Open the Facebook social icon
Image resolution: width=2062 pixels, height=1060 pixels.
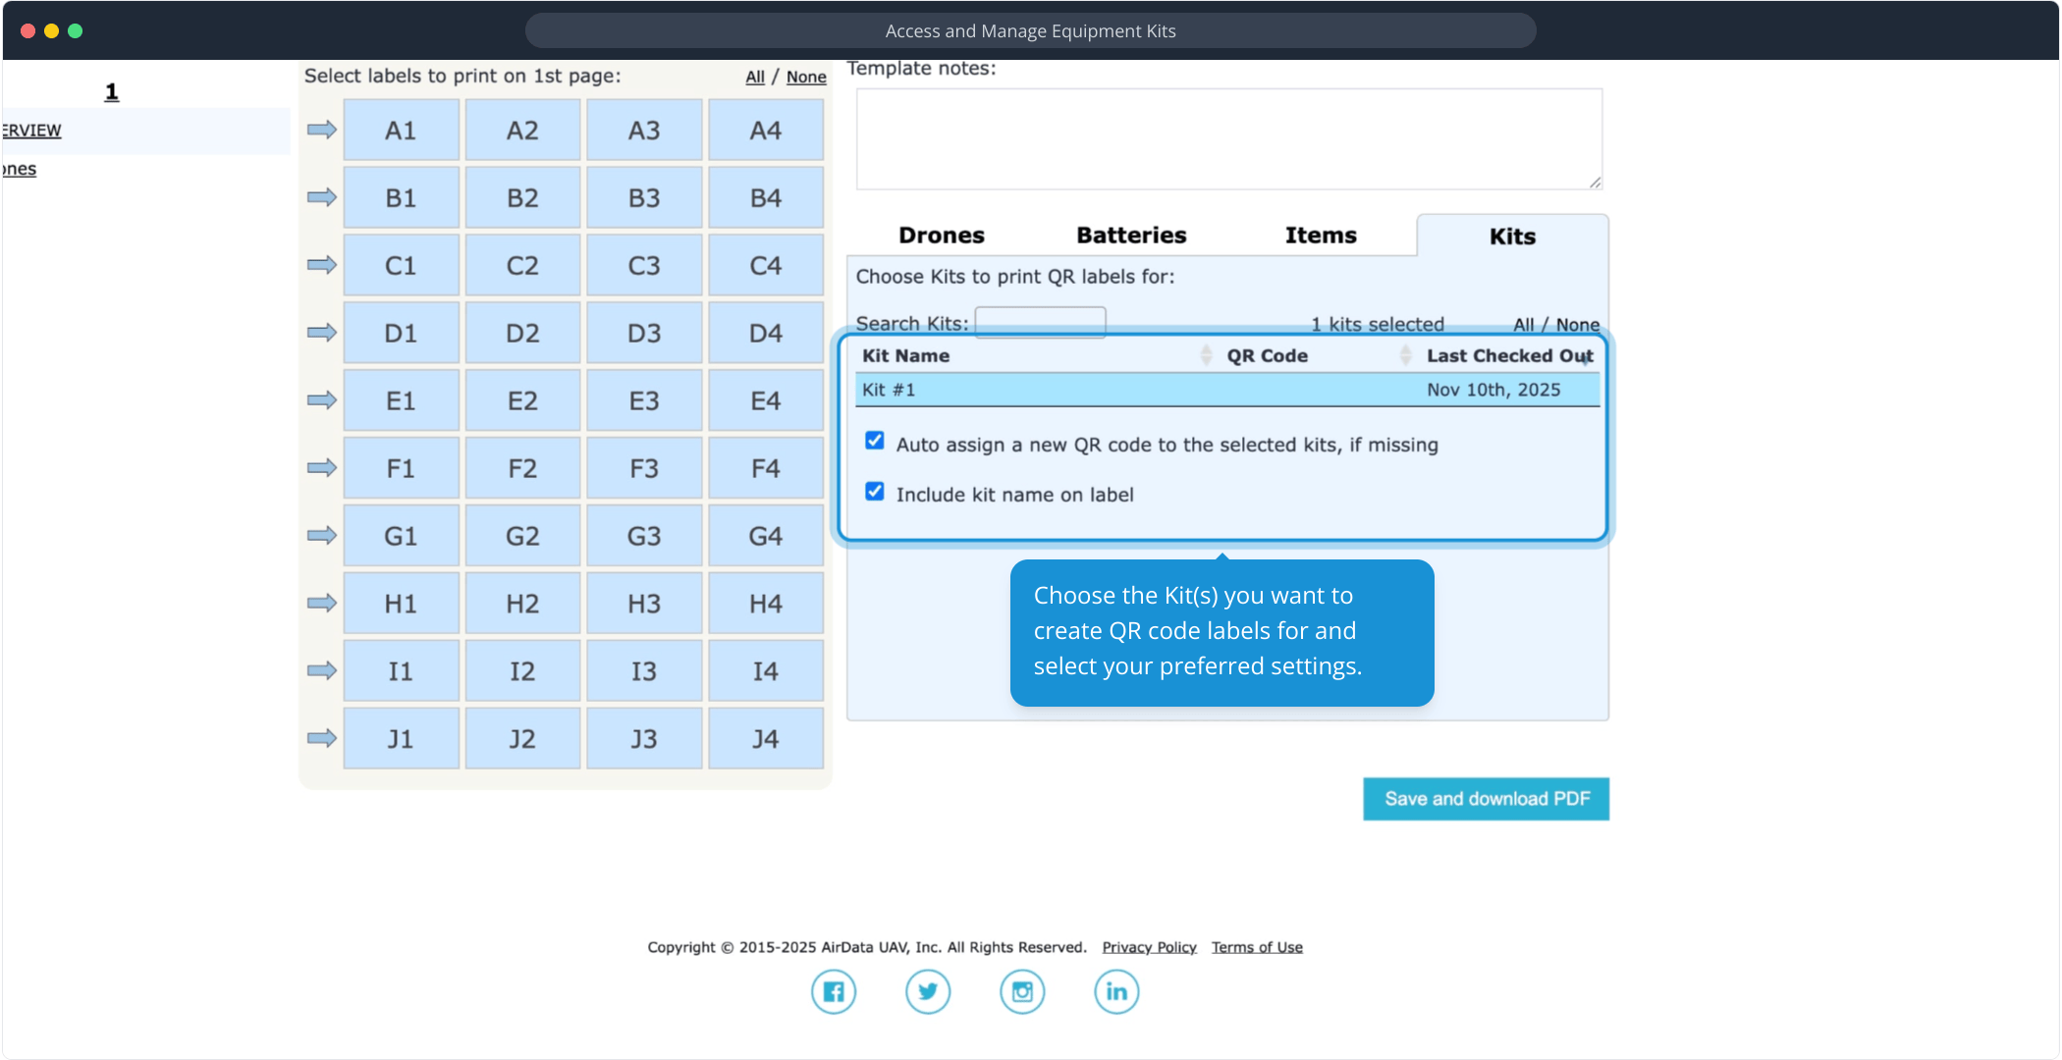coord(833,991)
